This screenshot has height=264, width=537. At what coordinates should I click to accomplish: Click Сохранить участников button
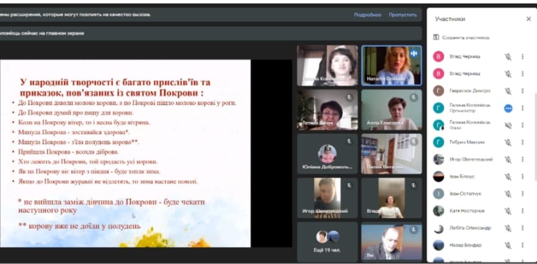(462, 38)
